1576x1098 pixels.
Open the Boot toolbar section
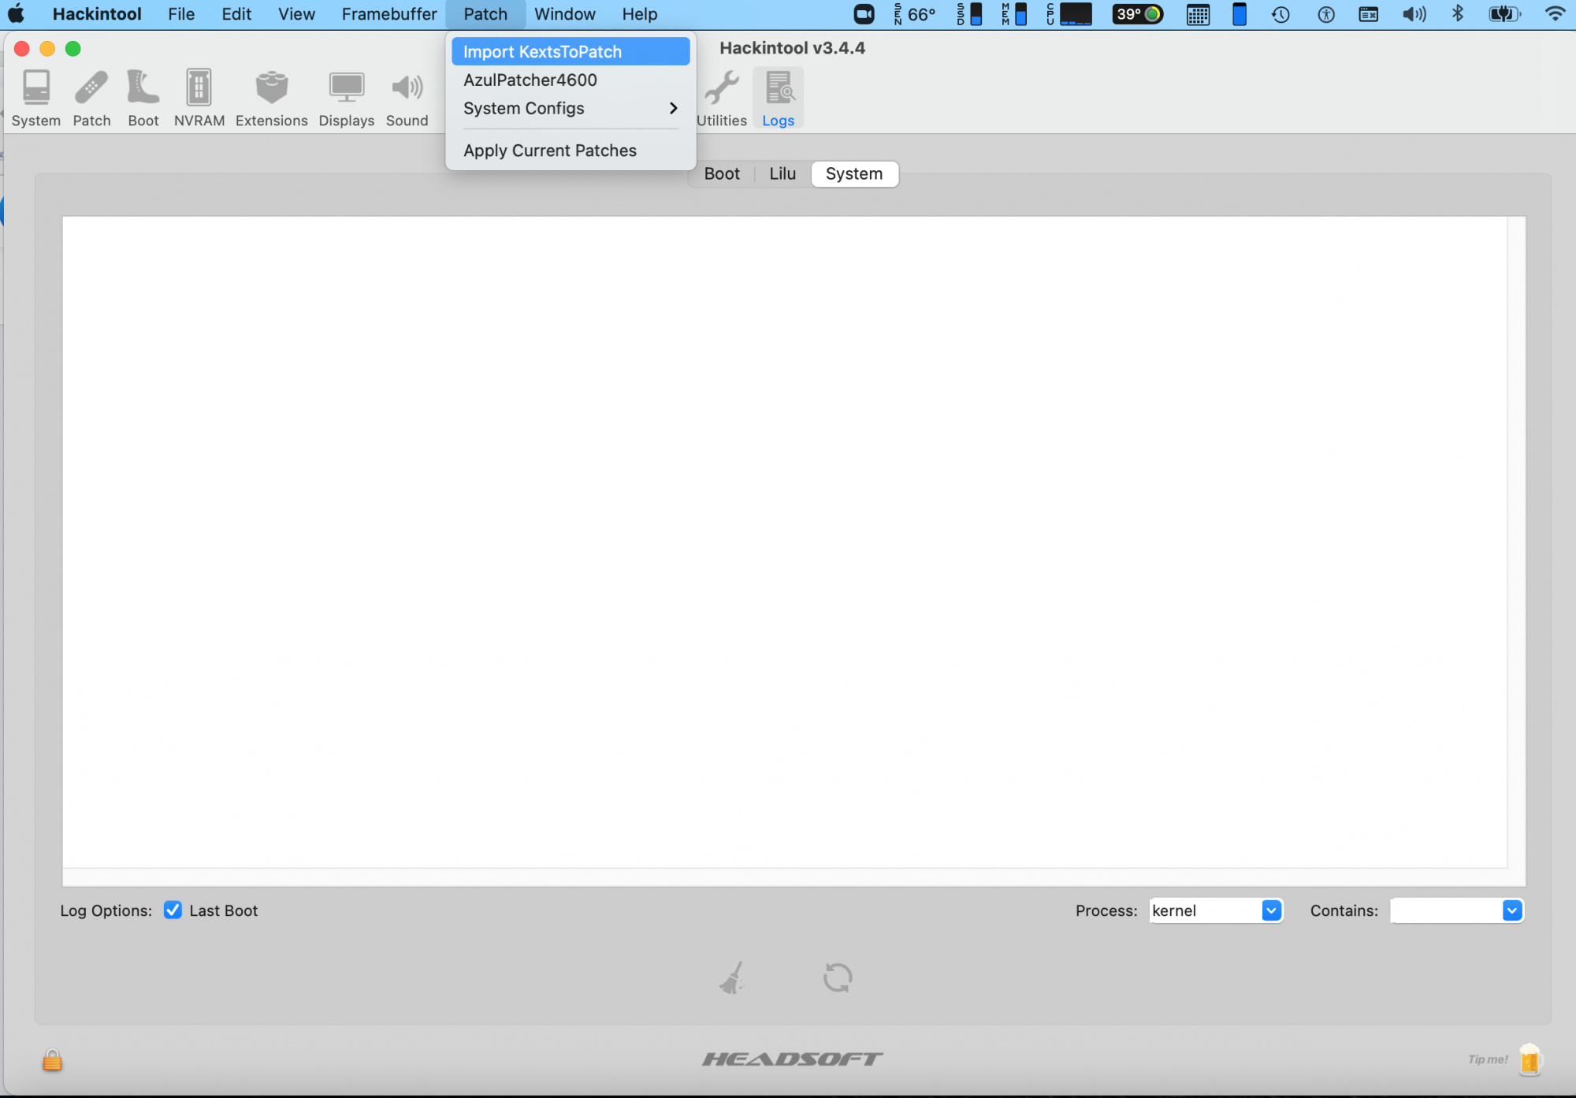143,99
